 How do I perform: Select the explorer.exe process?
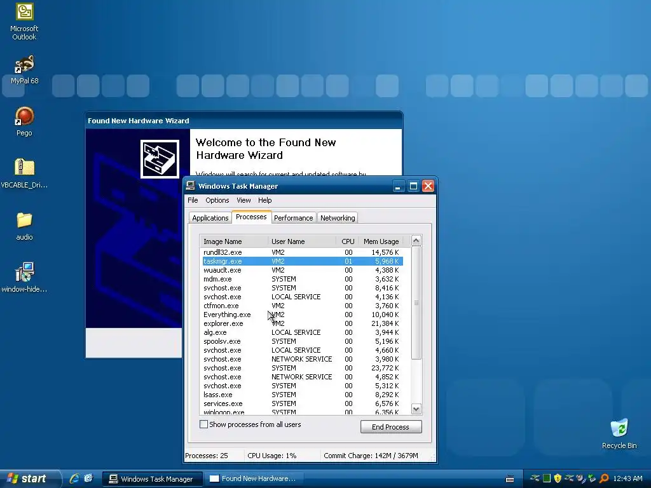pyautogui.click(x=302, y=323)
